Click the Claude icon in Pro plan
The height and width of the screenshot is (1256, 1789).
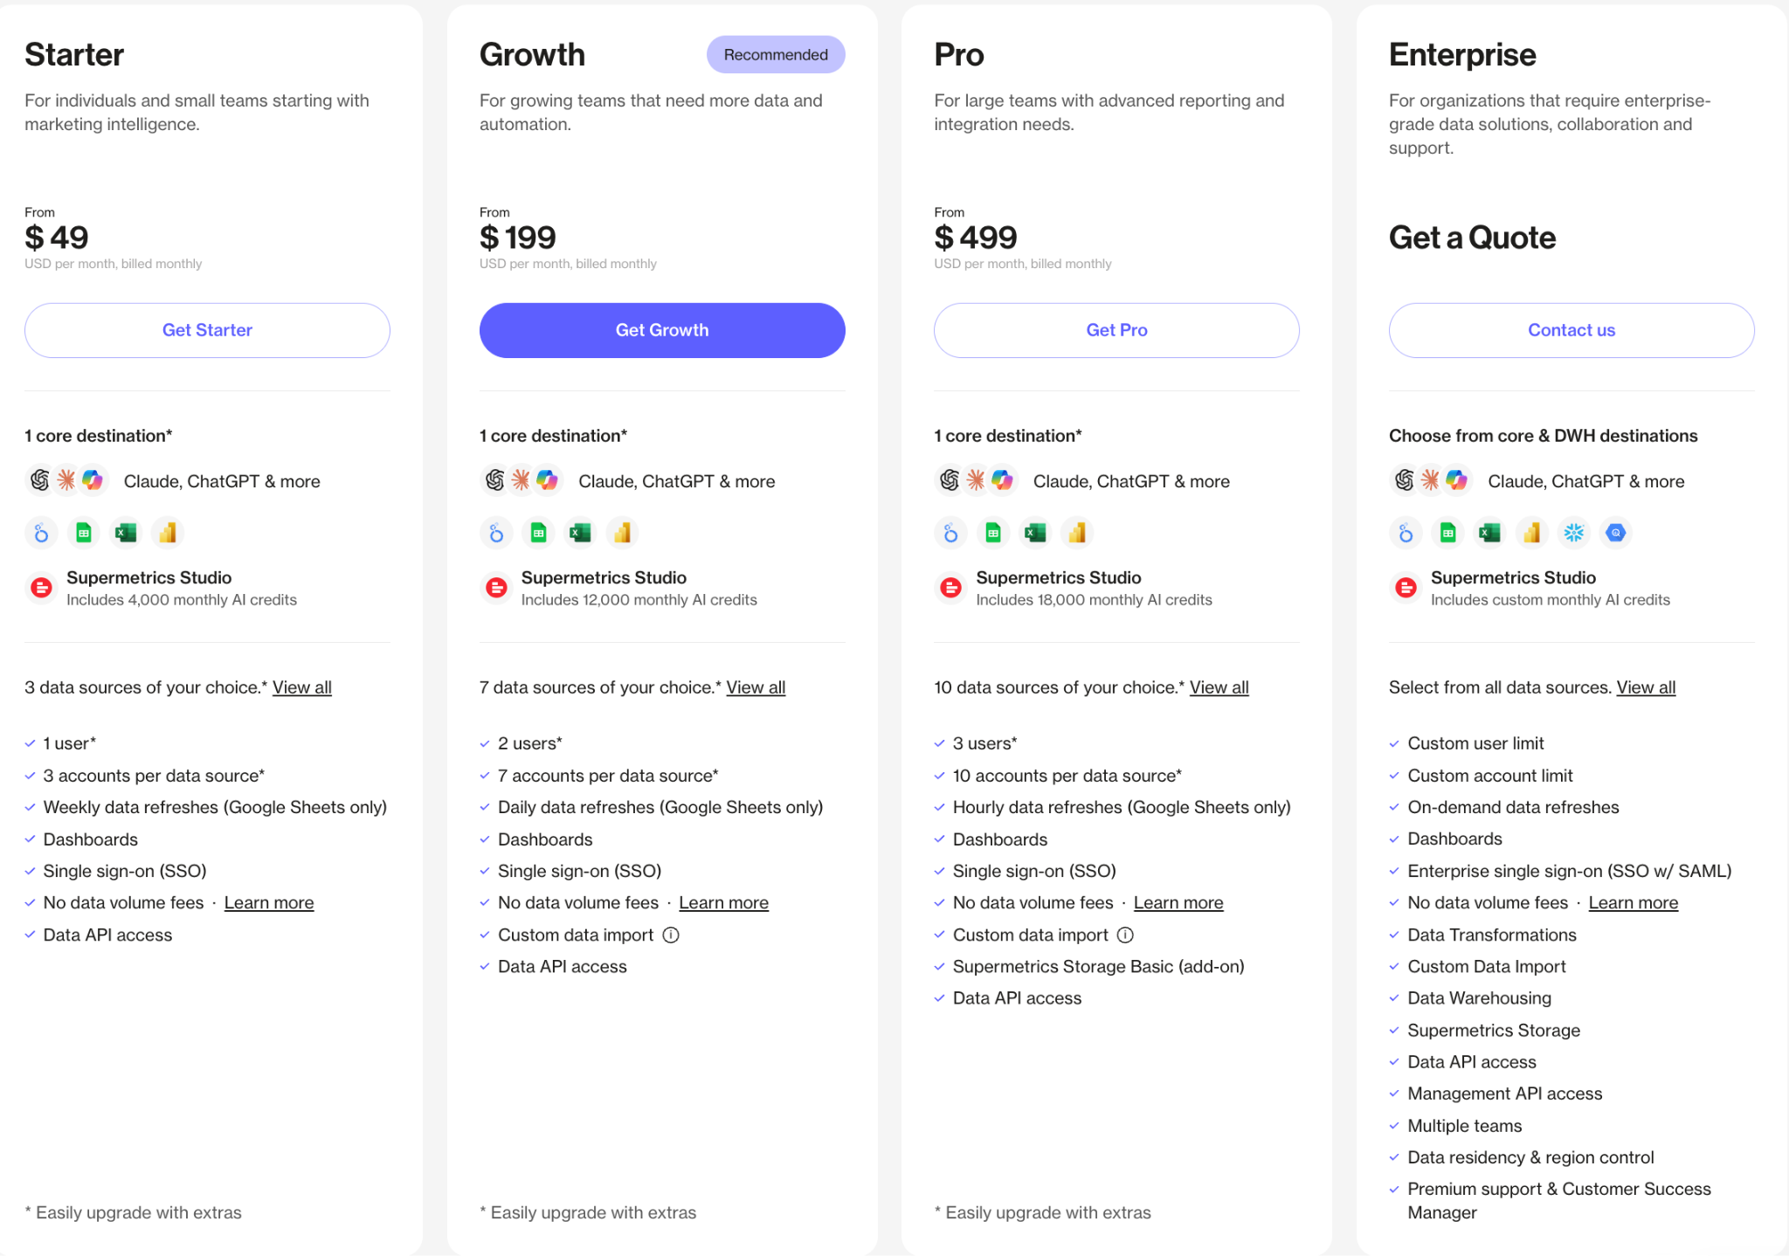(x=976, y=480)
